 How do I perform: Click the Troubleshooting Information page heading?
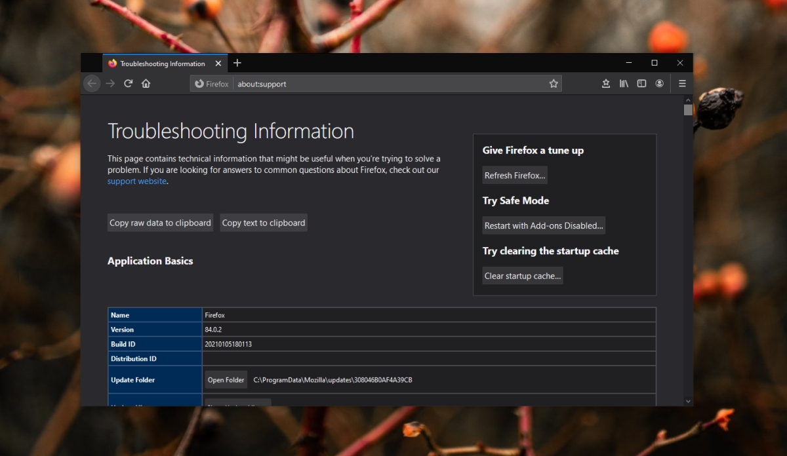231,131
